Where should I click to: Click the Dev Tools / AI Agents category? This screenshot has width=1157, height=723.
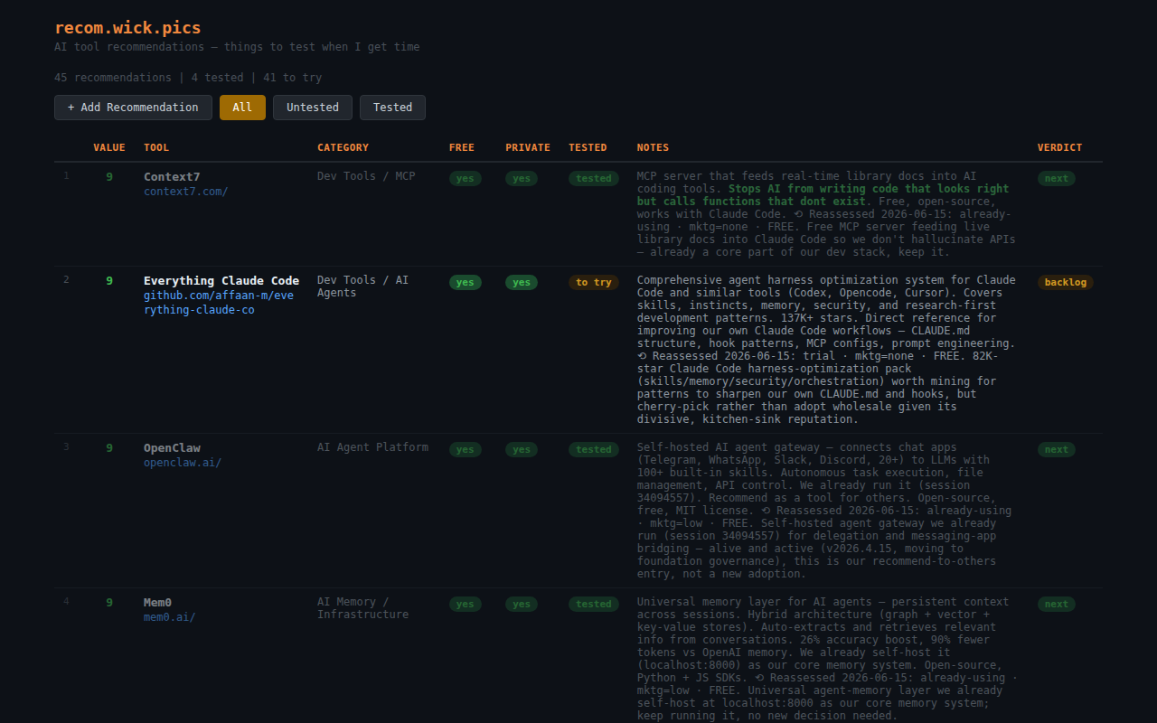[x=362, y=286]
